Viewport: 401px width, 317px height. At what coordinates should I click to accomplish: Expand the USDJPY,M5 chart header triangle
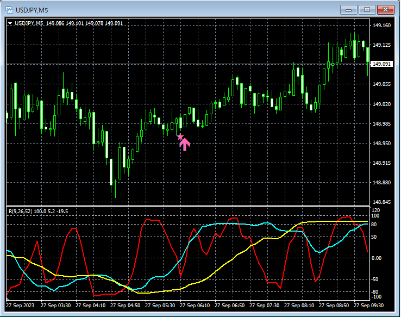pyautogui.click(x=10, y=23)
